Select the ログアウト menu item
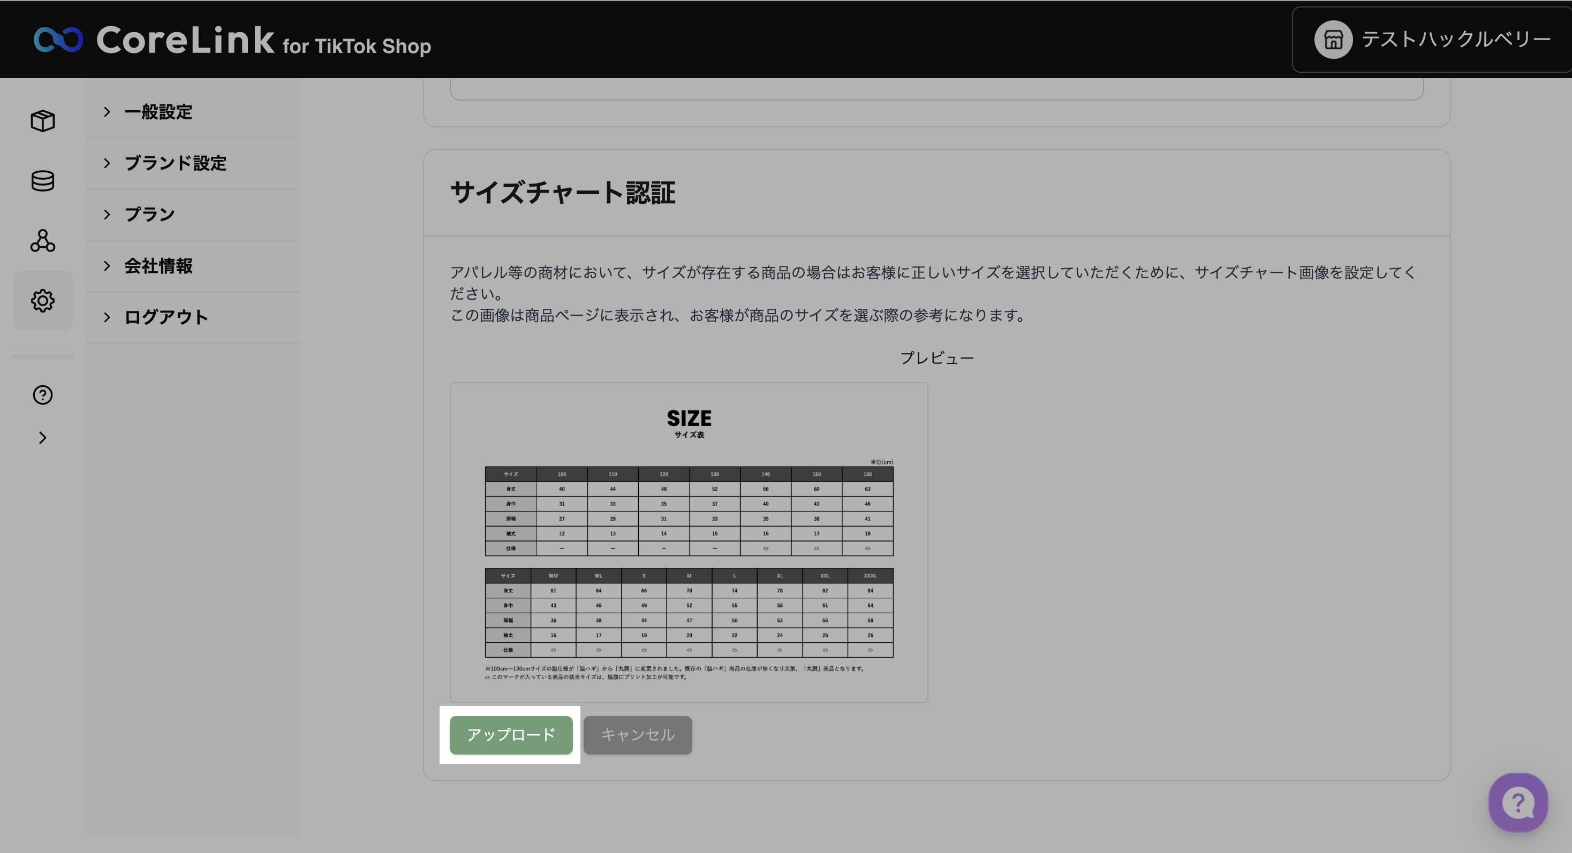The width and height of the screenshot is (1572, 853). pos(166,317)
